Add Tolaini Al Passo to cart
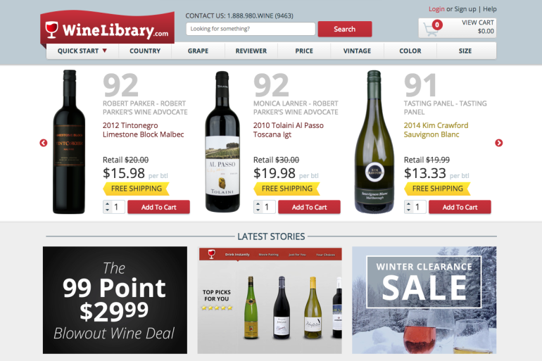The width and height of the screenshot is (542, 361). tap(309, 207)
